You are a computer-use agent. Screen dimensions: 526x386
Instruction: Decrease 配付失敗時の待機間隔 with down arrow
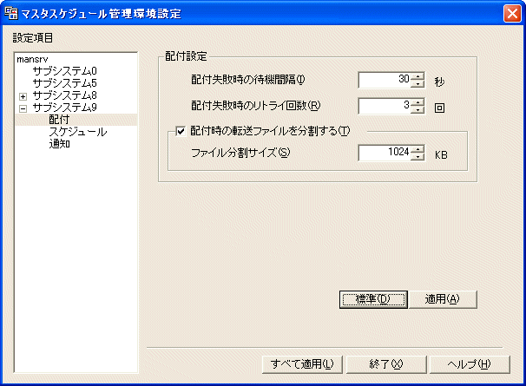[418, 84]
